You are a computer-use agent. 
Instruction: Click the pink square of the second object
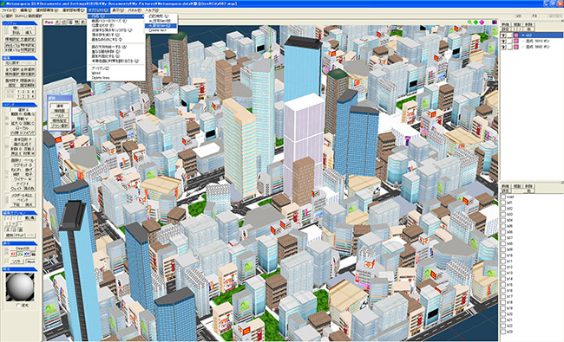pos(516,42)
